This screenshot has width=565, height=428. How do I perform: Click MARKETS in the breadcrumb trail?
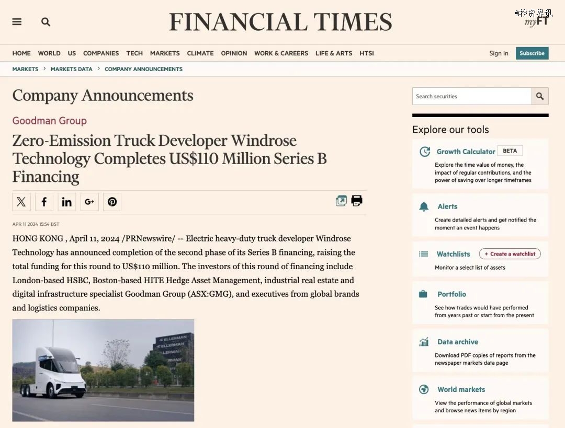[x=25, y=69]
